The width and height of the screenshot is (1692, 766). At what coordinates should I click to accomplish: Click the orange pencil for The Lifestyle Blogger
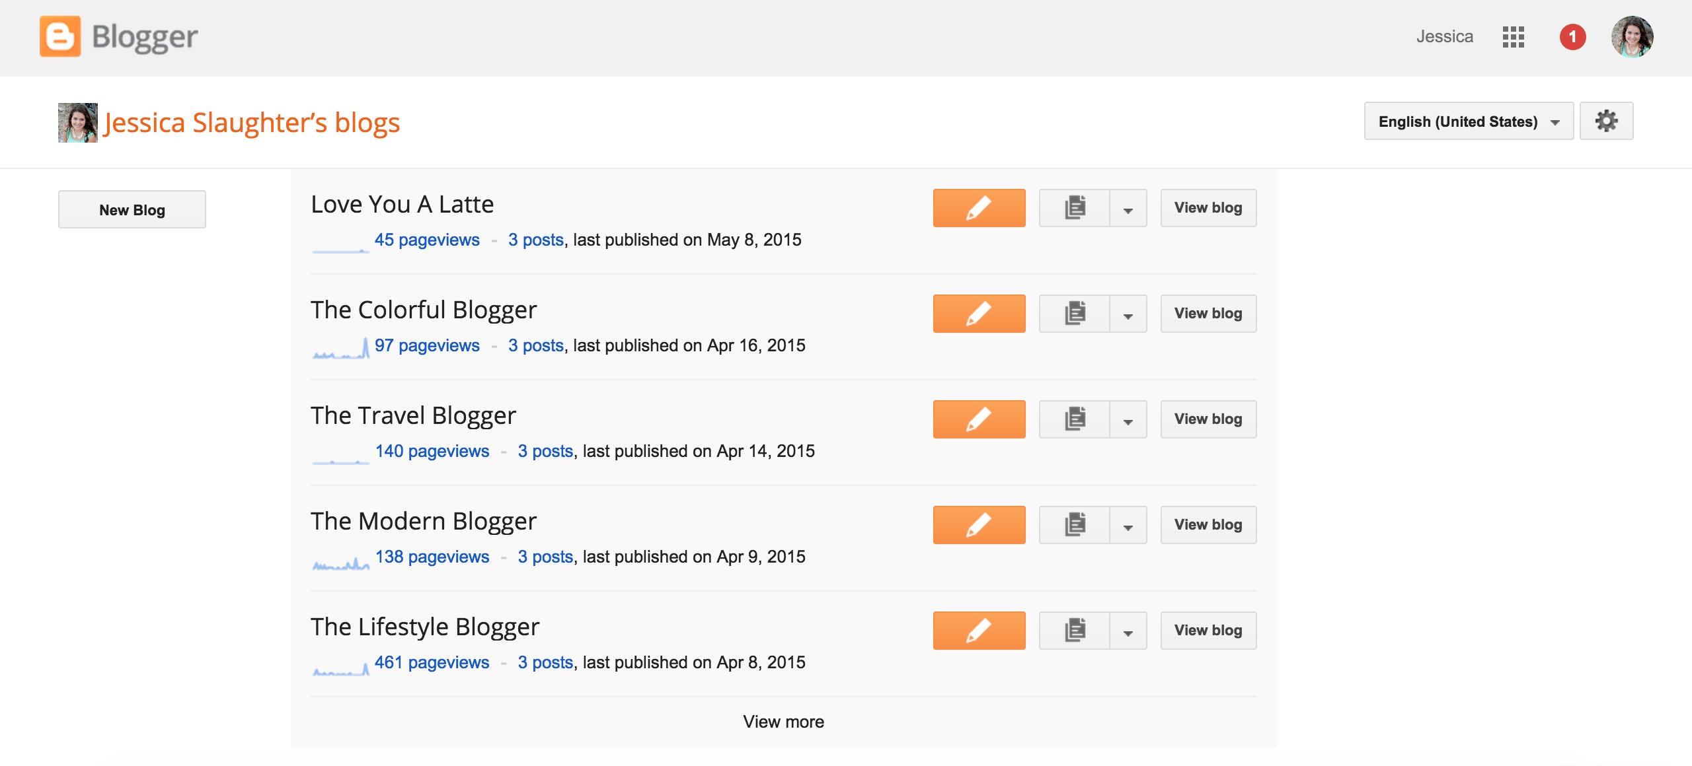pyautogui.click(x=979, y=631)
